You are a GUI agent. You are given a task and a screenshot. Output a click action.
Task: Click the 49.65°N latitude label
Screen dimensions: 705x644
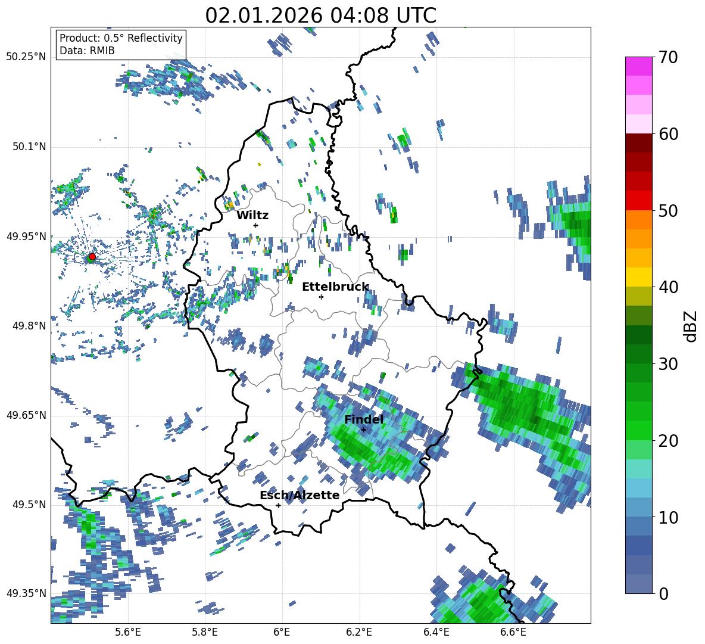coord(26,415)
